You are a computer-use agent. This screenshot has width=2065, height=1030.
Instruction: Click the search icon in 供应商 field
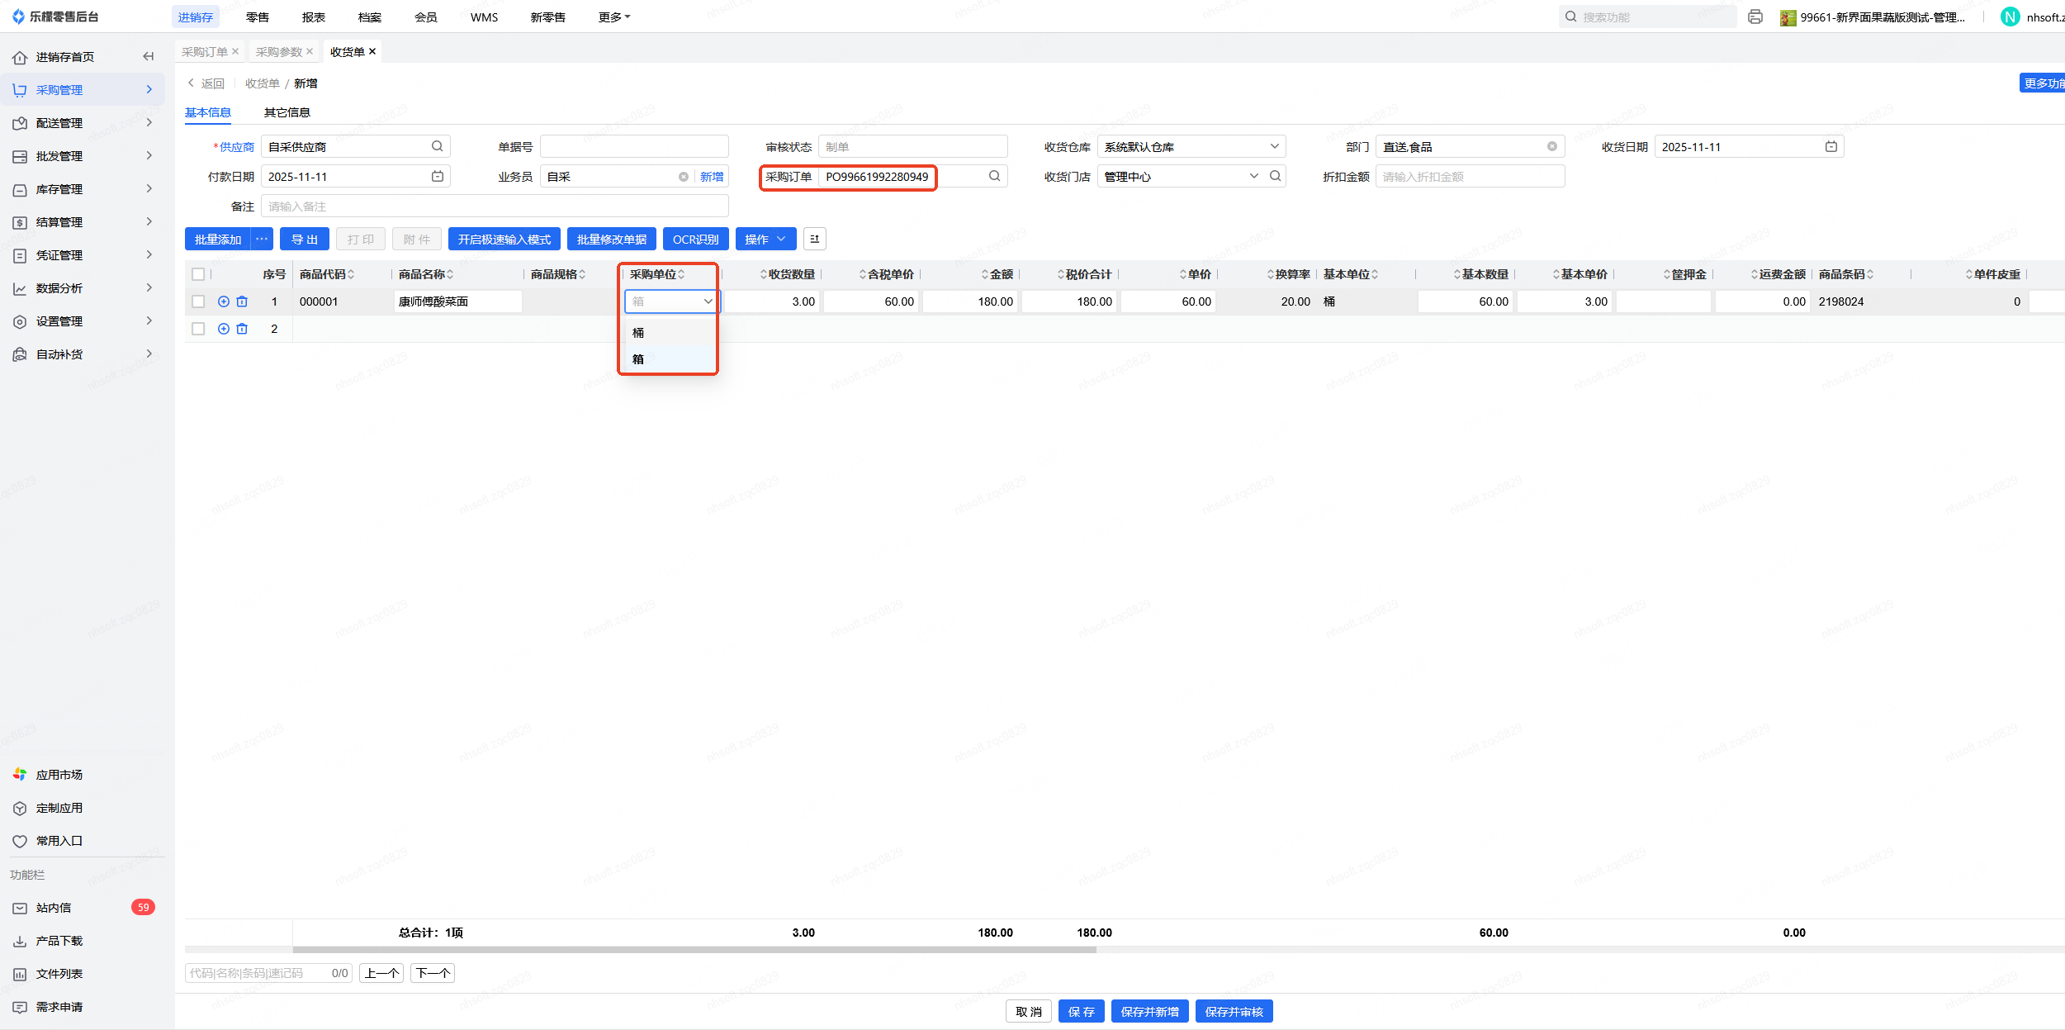coord(437,146)
